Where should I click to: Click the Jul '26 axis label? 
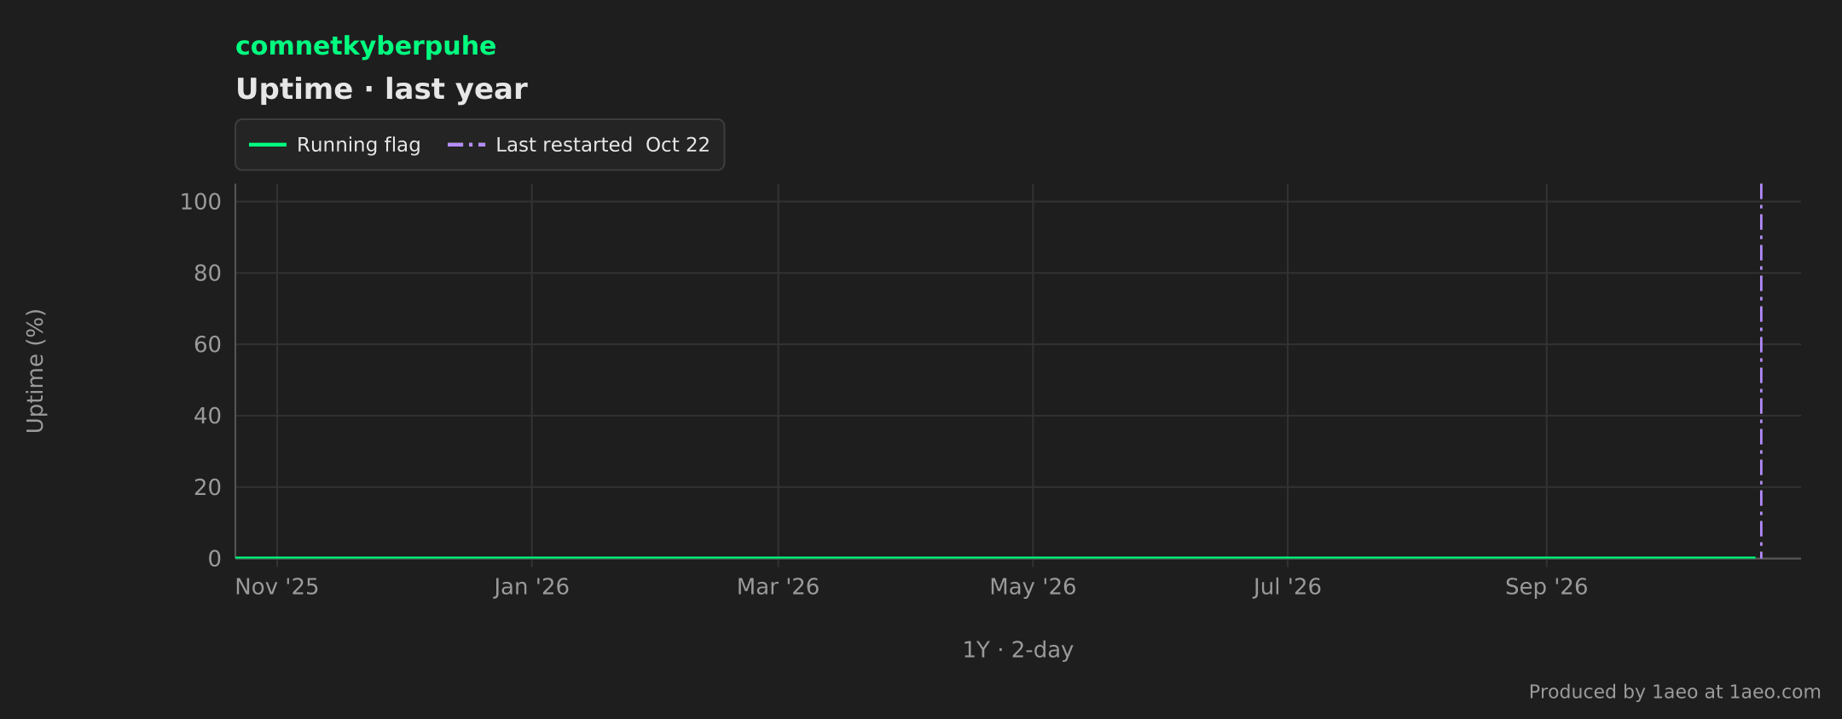coord(1287,587)
